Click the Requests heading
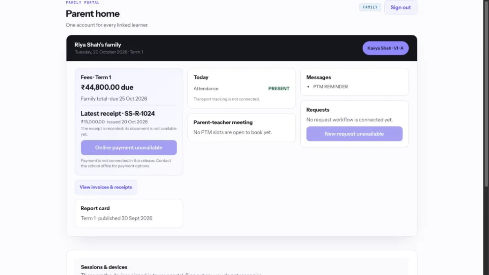Image resolution: width=489 pixels, height=275 pixels. click(318, 110)
